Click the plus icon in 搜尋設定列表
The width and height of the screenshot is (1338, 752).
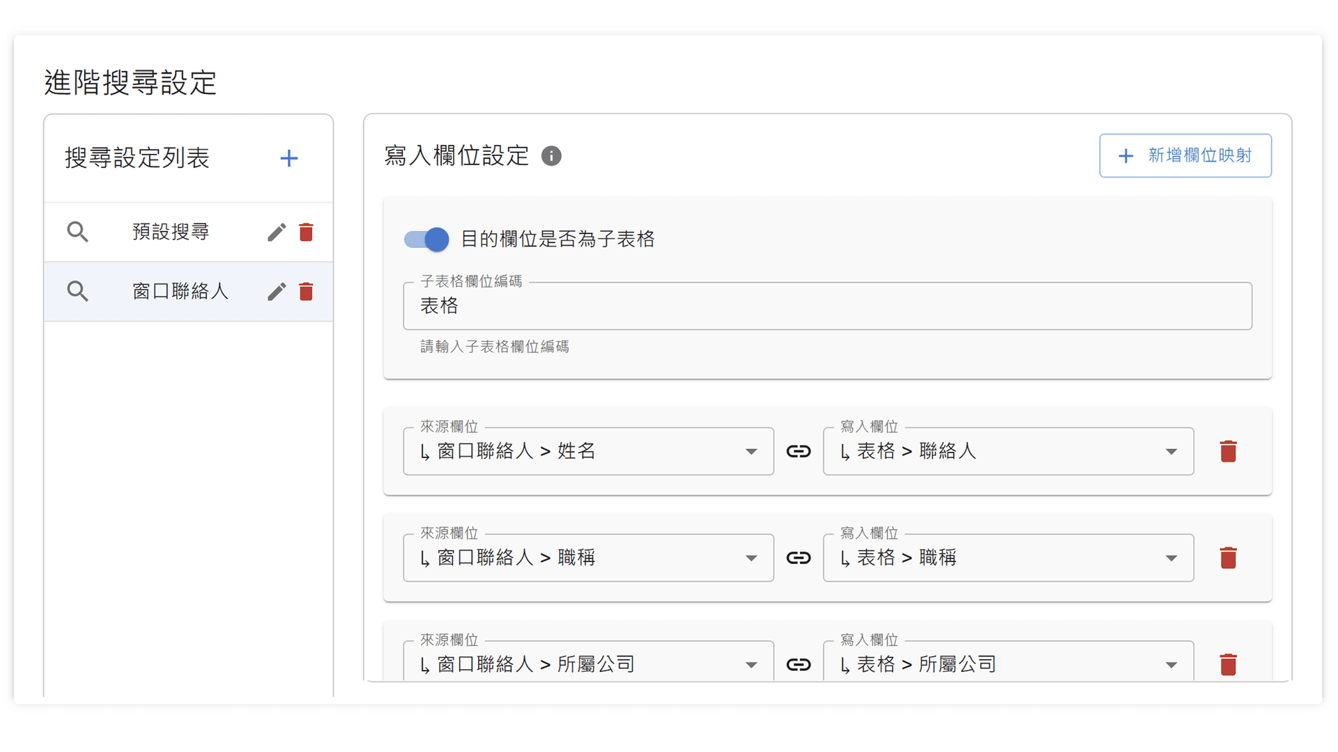pos(289,158)
